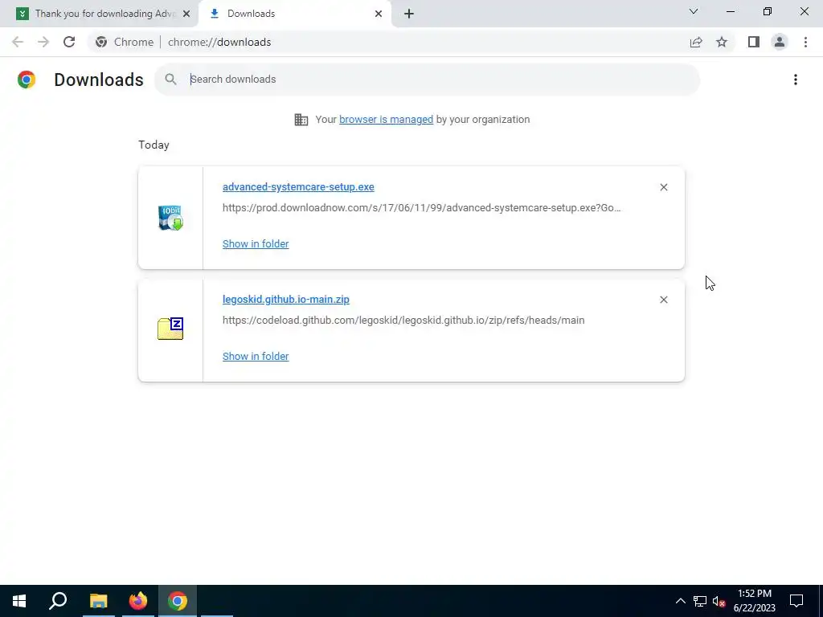Bookmark this page with the star icon
The image size is (823, 617).
point(722,42)
